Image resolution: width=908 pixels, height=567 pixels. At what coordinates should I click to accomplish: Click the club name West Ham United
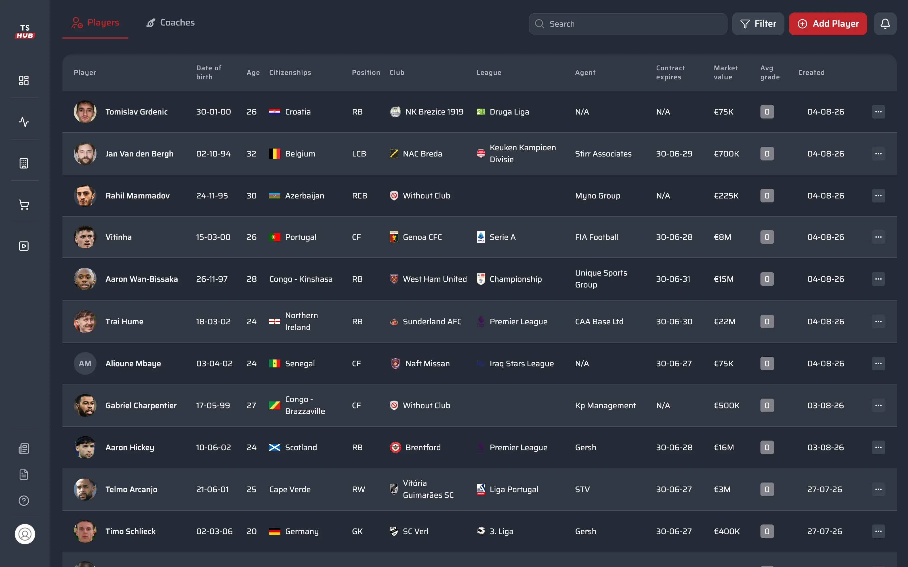[x=435, y=279]
